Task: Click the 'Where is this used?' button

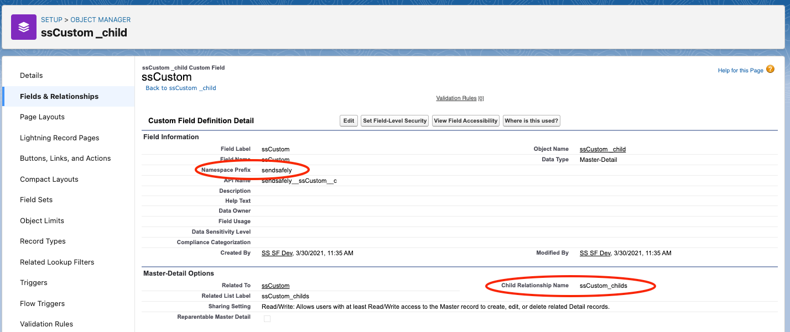Action: click(531, 120)
